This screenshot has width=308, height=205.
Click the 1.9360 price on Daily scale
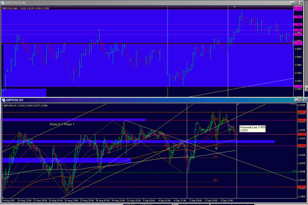click(298, 73)
